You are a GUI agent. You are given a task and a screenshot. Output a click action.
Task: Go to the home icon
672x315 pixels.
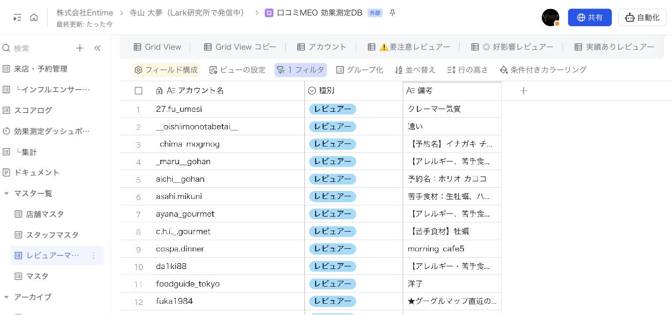[34, 18]
